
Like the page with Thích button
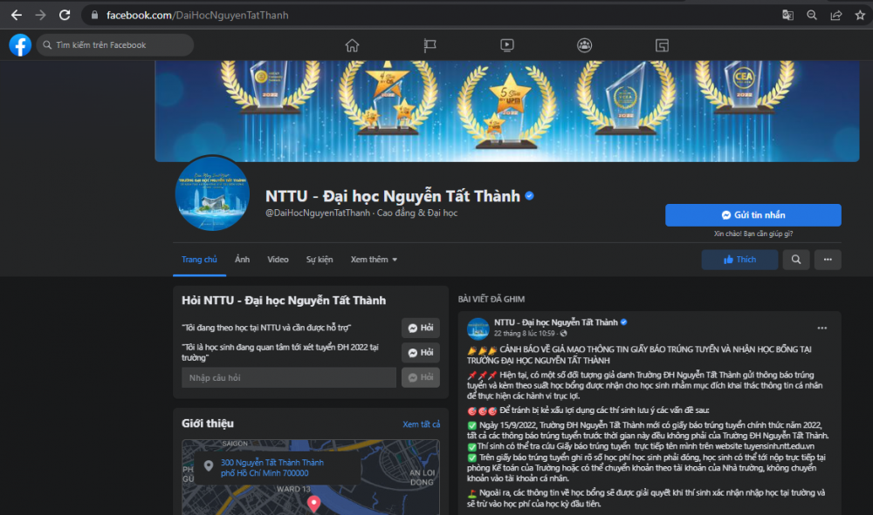[739, 260]
